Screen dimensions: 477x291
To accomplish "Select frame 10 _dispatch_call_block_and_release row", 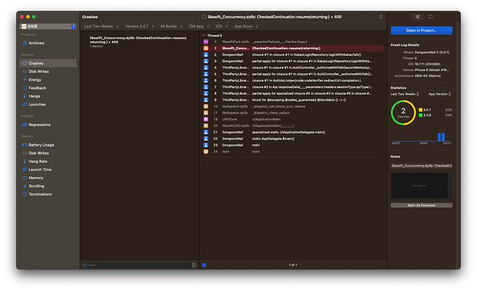I will (x=292, y=106).
